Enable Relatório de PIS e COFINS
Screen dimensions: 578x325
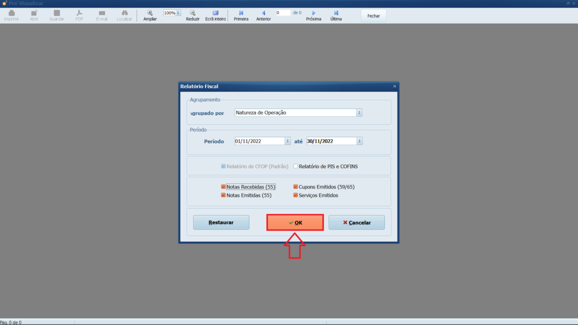coord(295,166)
